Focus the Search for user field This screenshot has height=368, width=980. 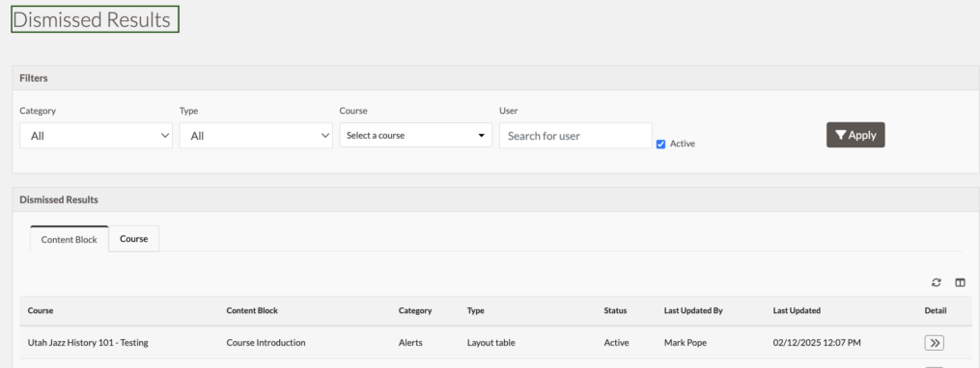575,135
